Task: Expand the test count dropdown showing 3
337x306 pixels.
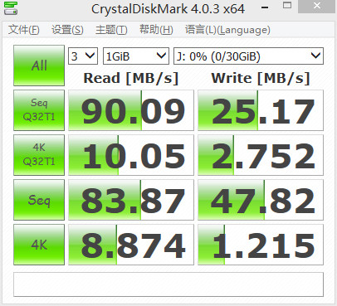Action: click(x=83, y=56)
